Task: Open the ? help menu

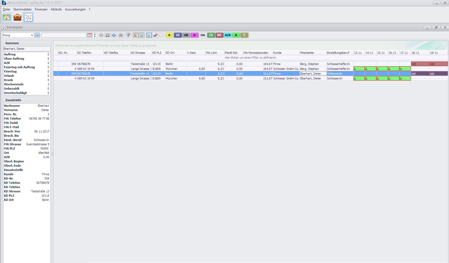Action: 89,9
